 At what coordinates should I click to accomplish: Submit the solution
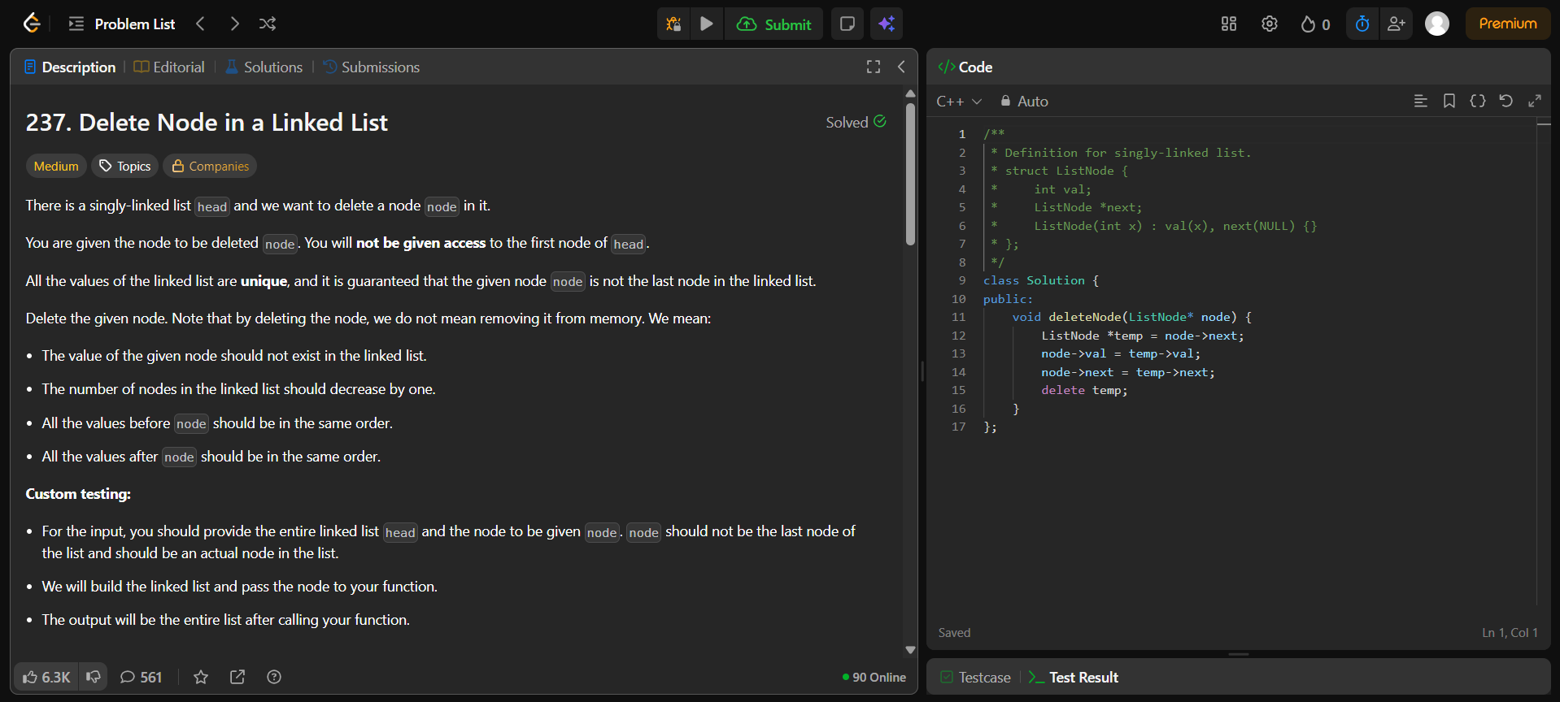point(774,24)
